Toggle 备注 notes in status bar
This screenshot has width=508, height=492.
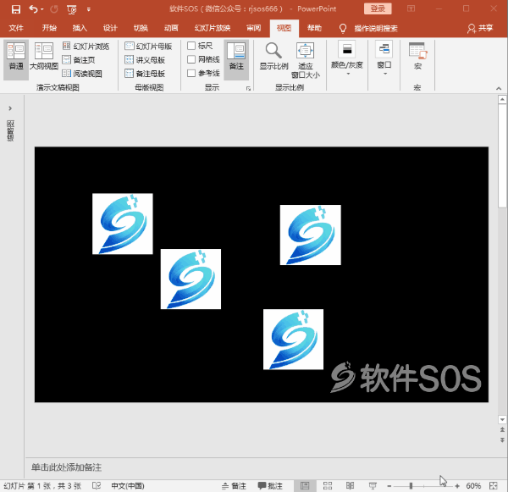click(x=234, y=486)
